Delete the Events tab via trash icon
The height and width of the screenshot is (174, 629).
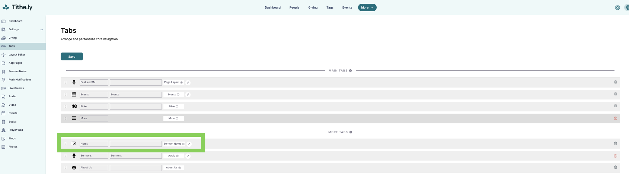[x=615, y=94]
